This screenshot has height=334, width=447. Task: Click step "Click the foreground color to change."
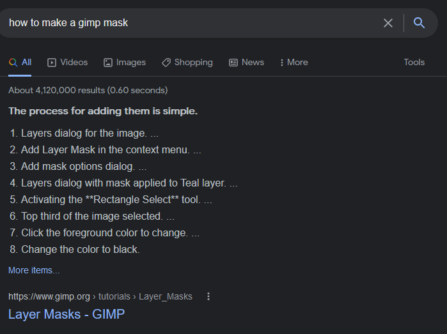[x=105, y=232]
